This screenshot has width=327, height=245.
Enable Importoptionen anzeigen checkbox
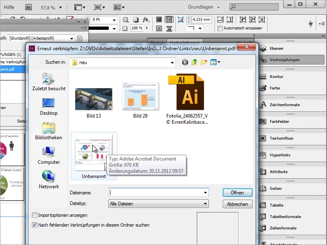click(34, 215)
